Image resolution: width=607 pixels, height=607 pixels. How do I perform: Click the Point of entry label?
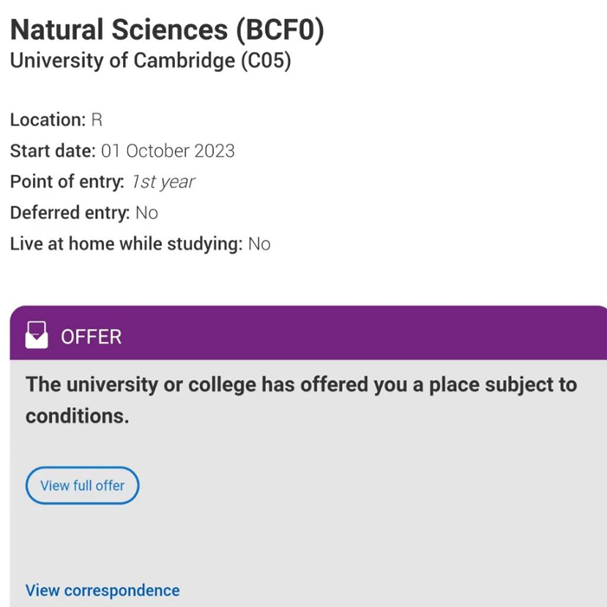tap(67, 182)
